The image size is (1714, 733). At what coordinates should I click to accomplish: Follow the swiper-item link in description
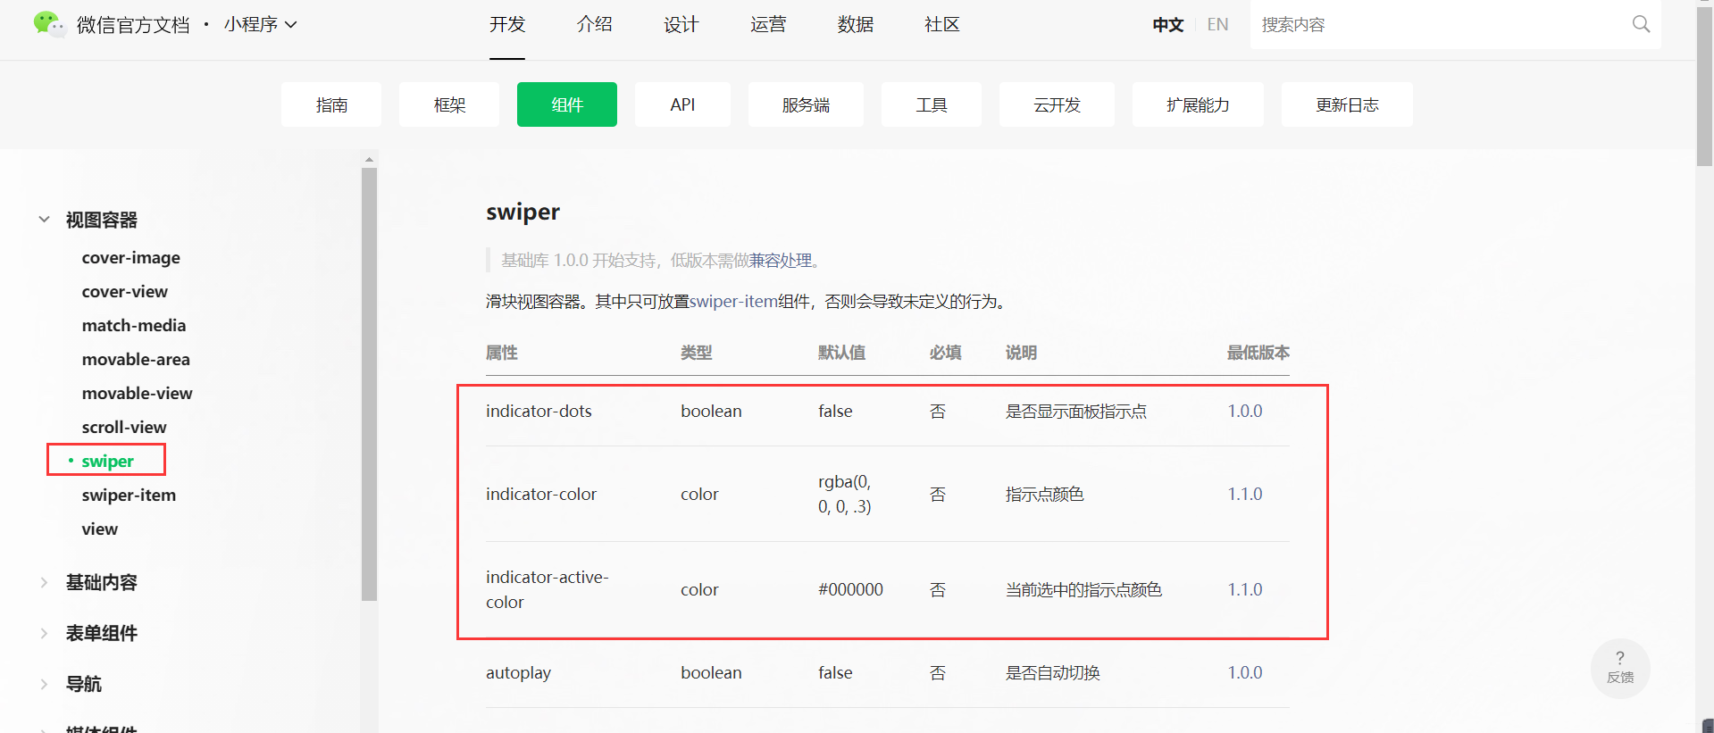point(733,301)
